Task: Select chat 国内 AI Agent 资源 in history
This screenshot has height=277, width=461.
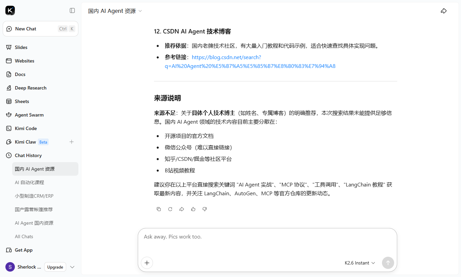Action: tap(45, 169)
